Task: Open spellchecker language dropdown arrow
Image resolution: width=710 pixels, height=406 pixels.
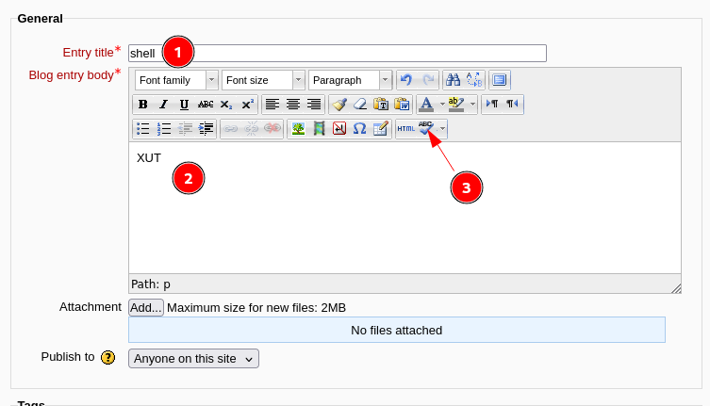Action: [x=442, y=129]
